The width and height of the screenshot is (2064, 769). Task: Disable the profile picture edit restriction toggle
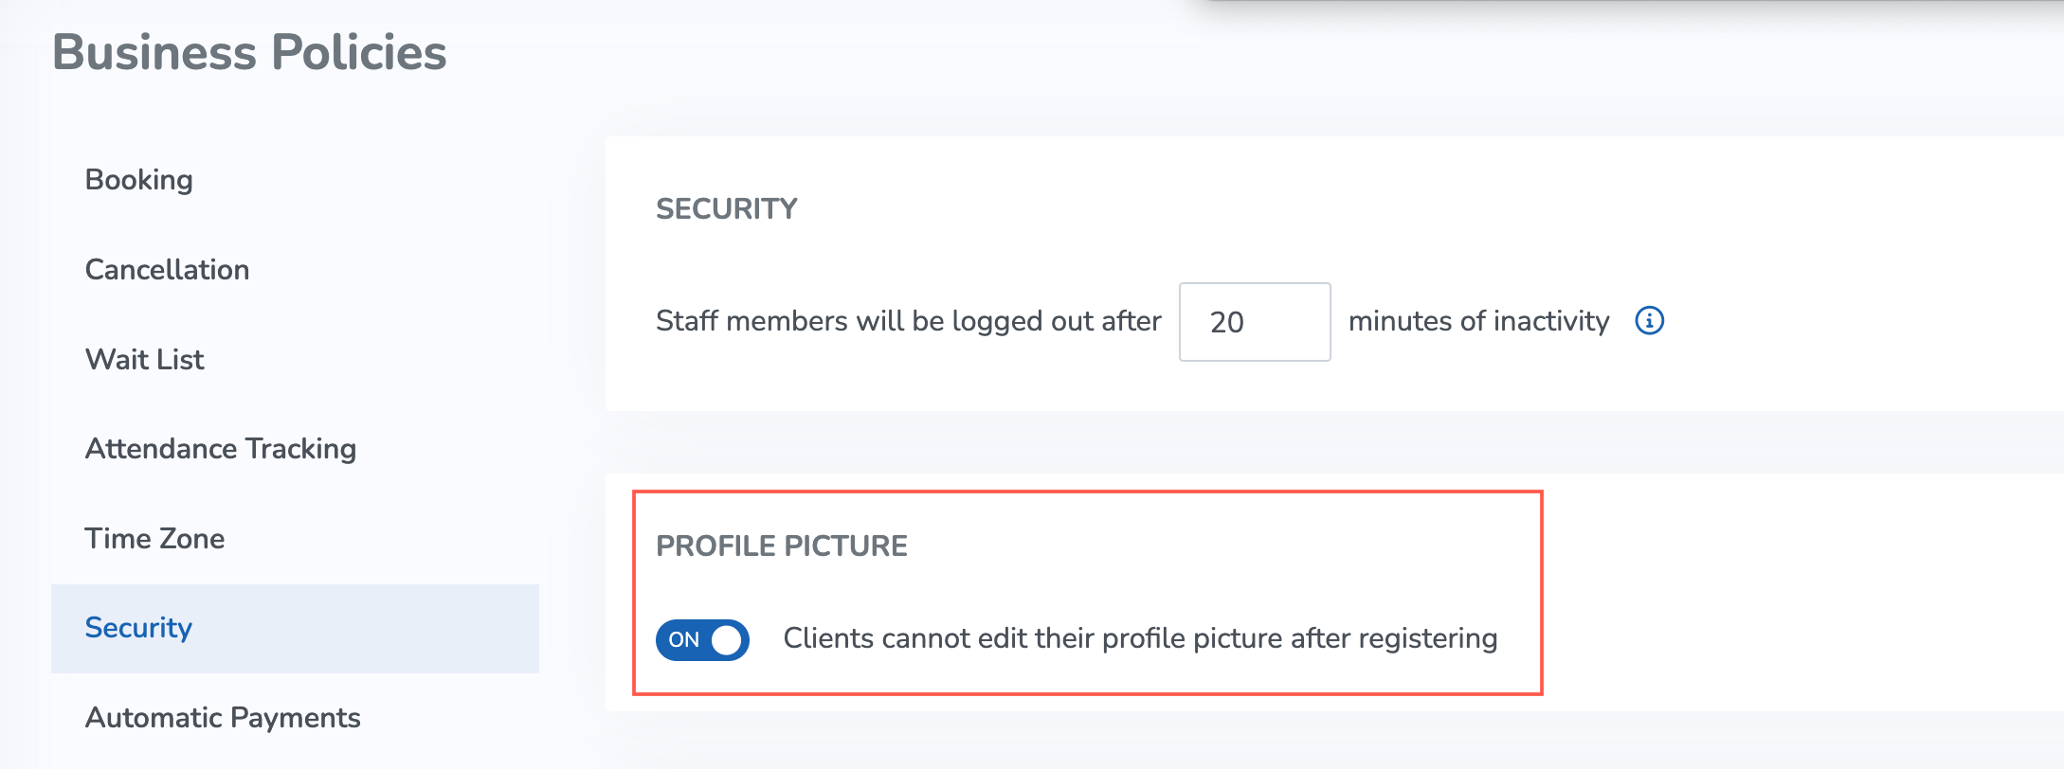pos(702,640)
